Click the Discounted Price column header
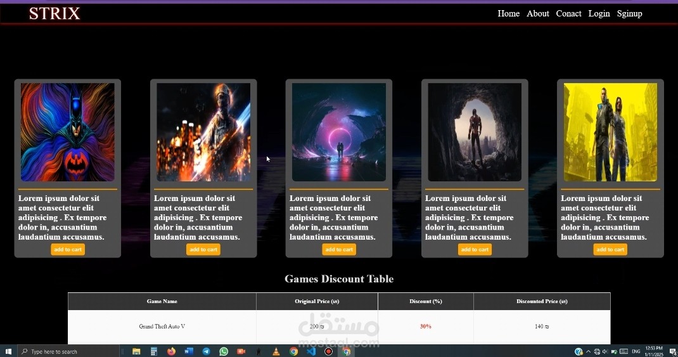This screenshot has width=678, height=357. click(x=542, y=301)
